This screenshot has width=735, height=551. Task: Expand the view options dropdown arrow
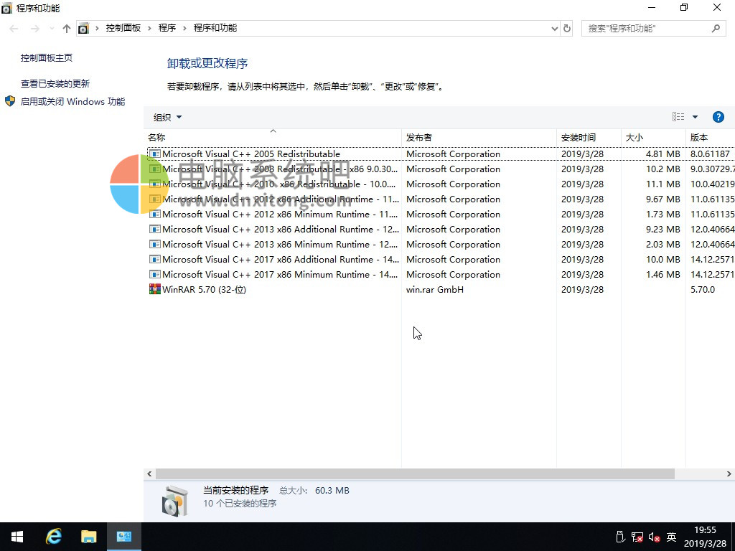[x=695, y=117]
